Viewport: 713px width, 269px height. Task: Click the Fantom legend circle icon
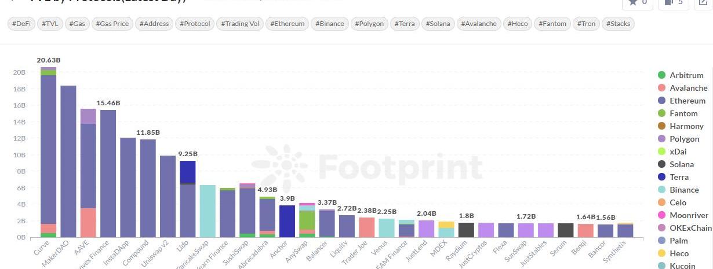pos(661,113)
